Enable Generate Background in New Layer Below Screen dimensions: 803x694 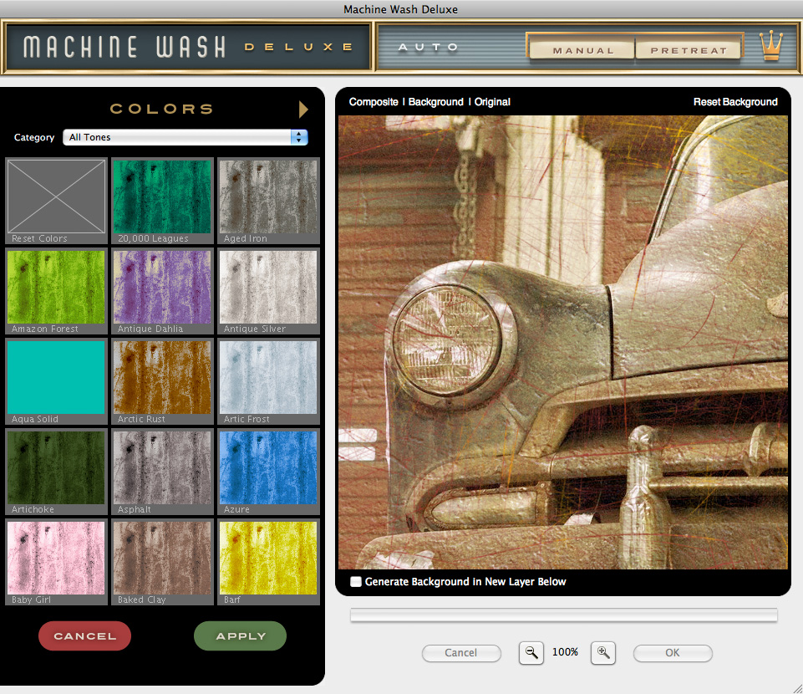pyautogui.click(x=356, y=581)
